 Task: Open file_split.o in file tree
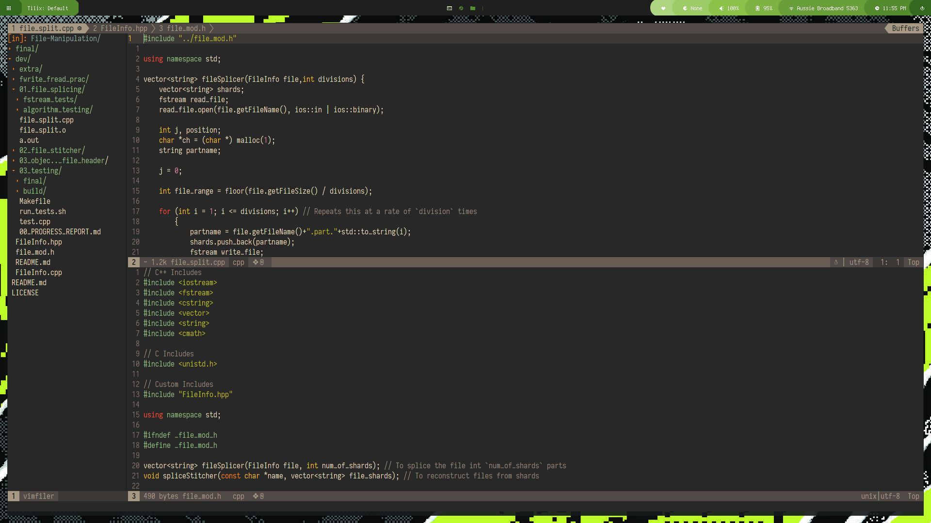(x=43, y=130)
